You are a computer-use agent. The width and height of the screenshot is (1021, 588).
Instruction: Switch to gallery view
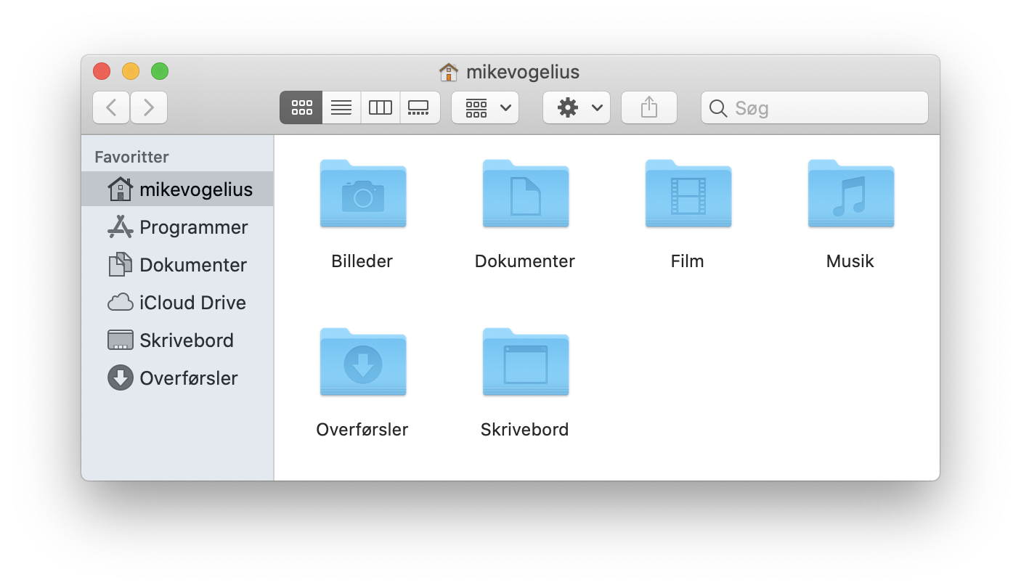[420, 107]
